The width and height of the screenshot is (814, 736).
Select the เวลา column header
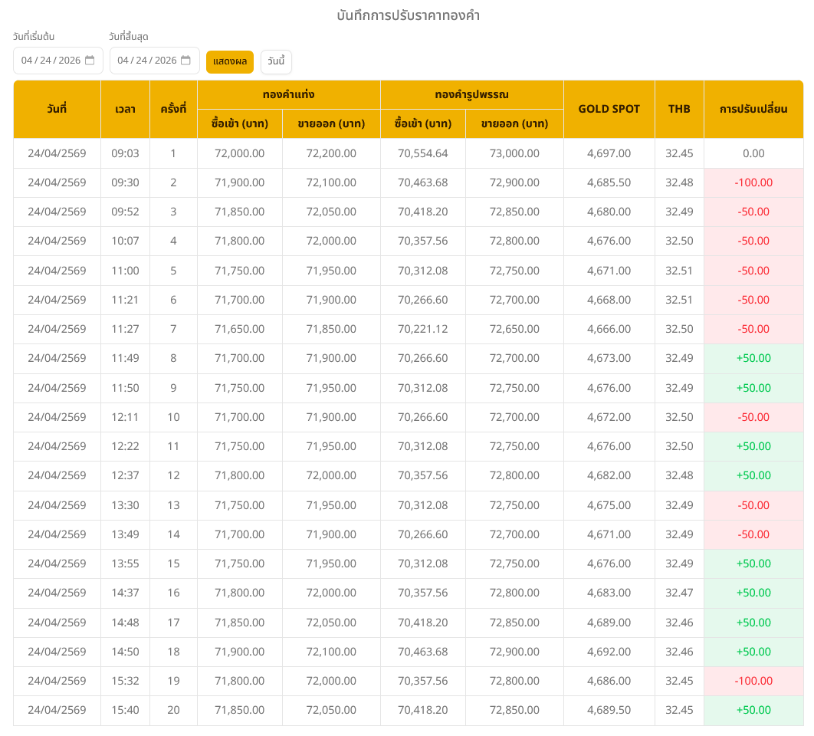point(125,109)
